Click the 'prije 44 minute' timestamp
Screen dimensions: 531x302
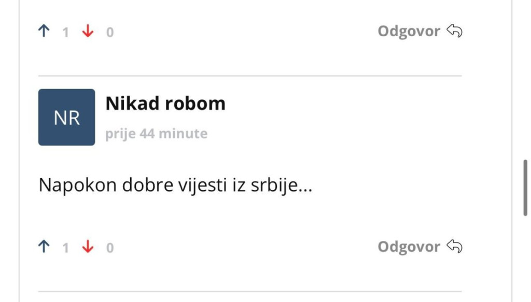[x=157, y=134]
